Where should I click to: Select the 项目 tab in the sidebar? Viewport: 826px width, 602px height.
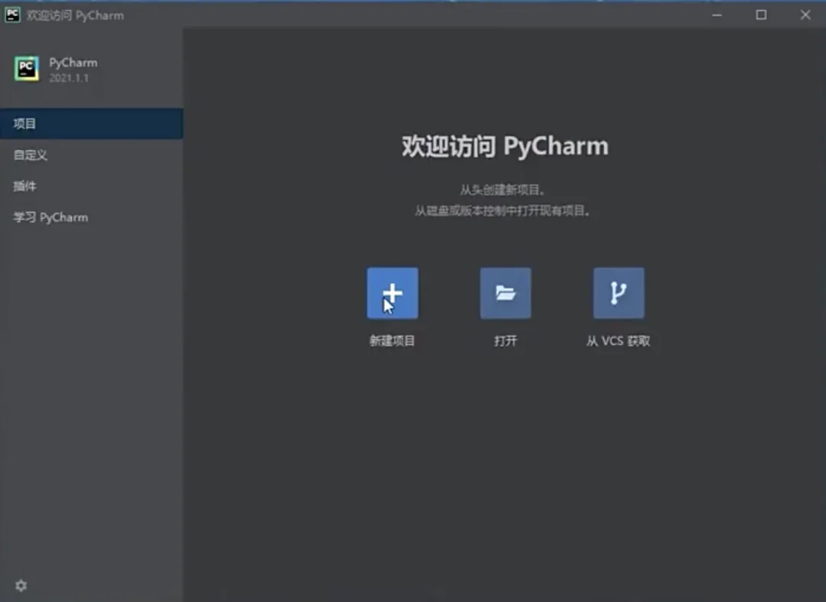(x=92, y=124)
